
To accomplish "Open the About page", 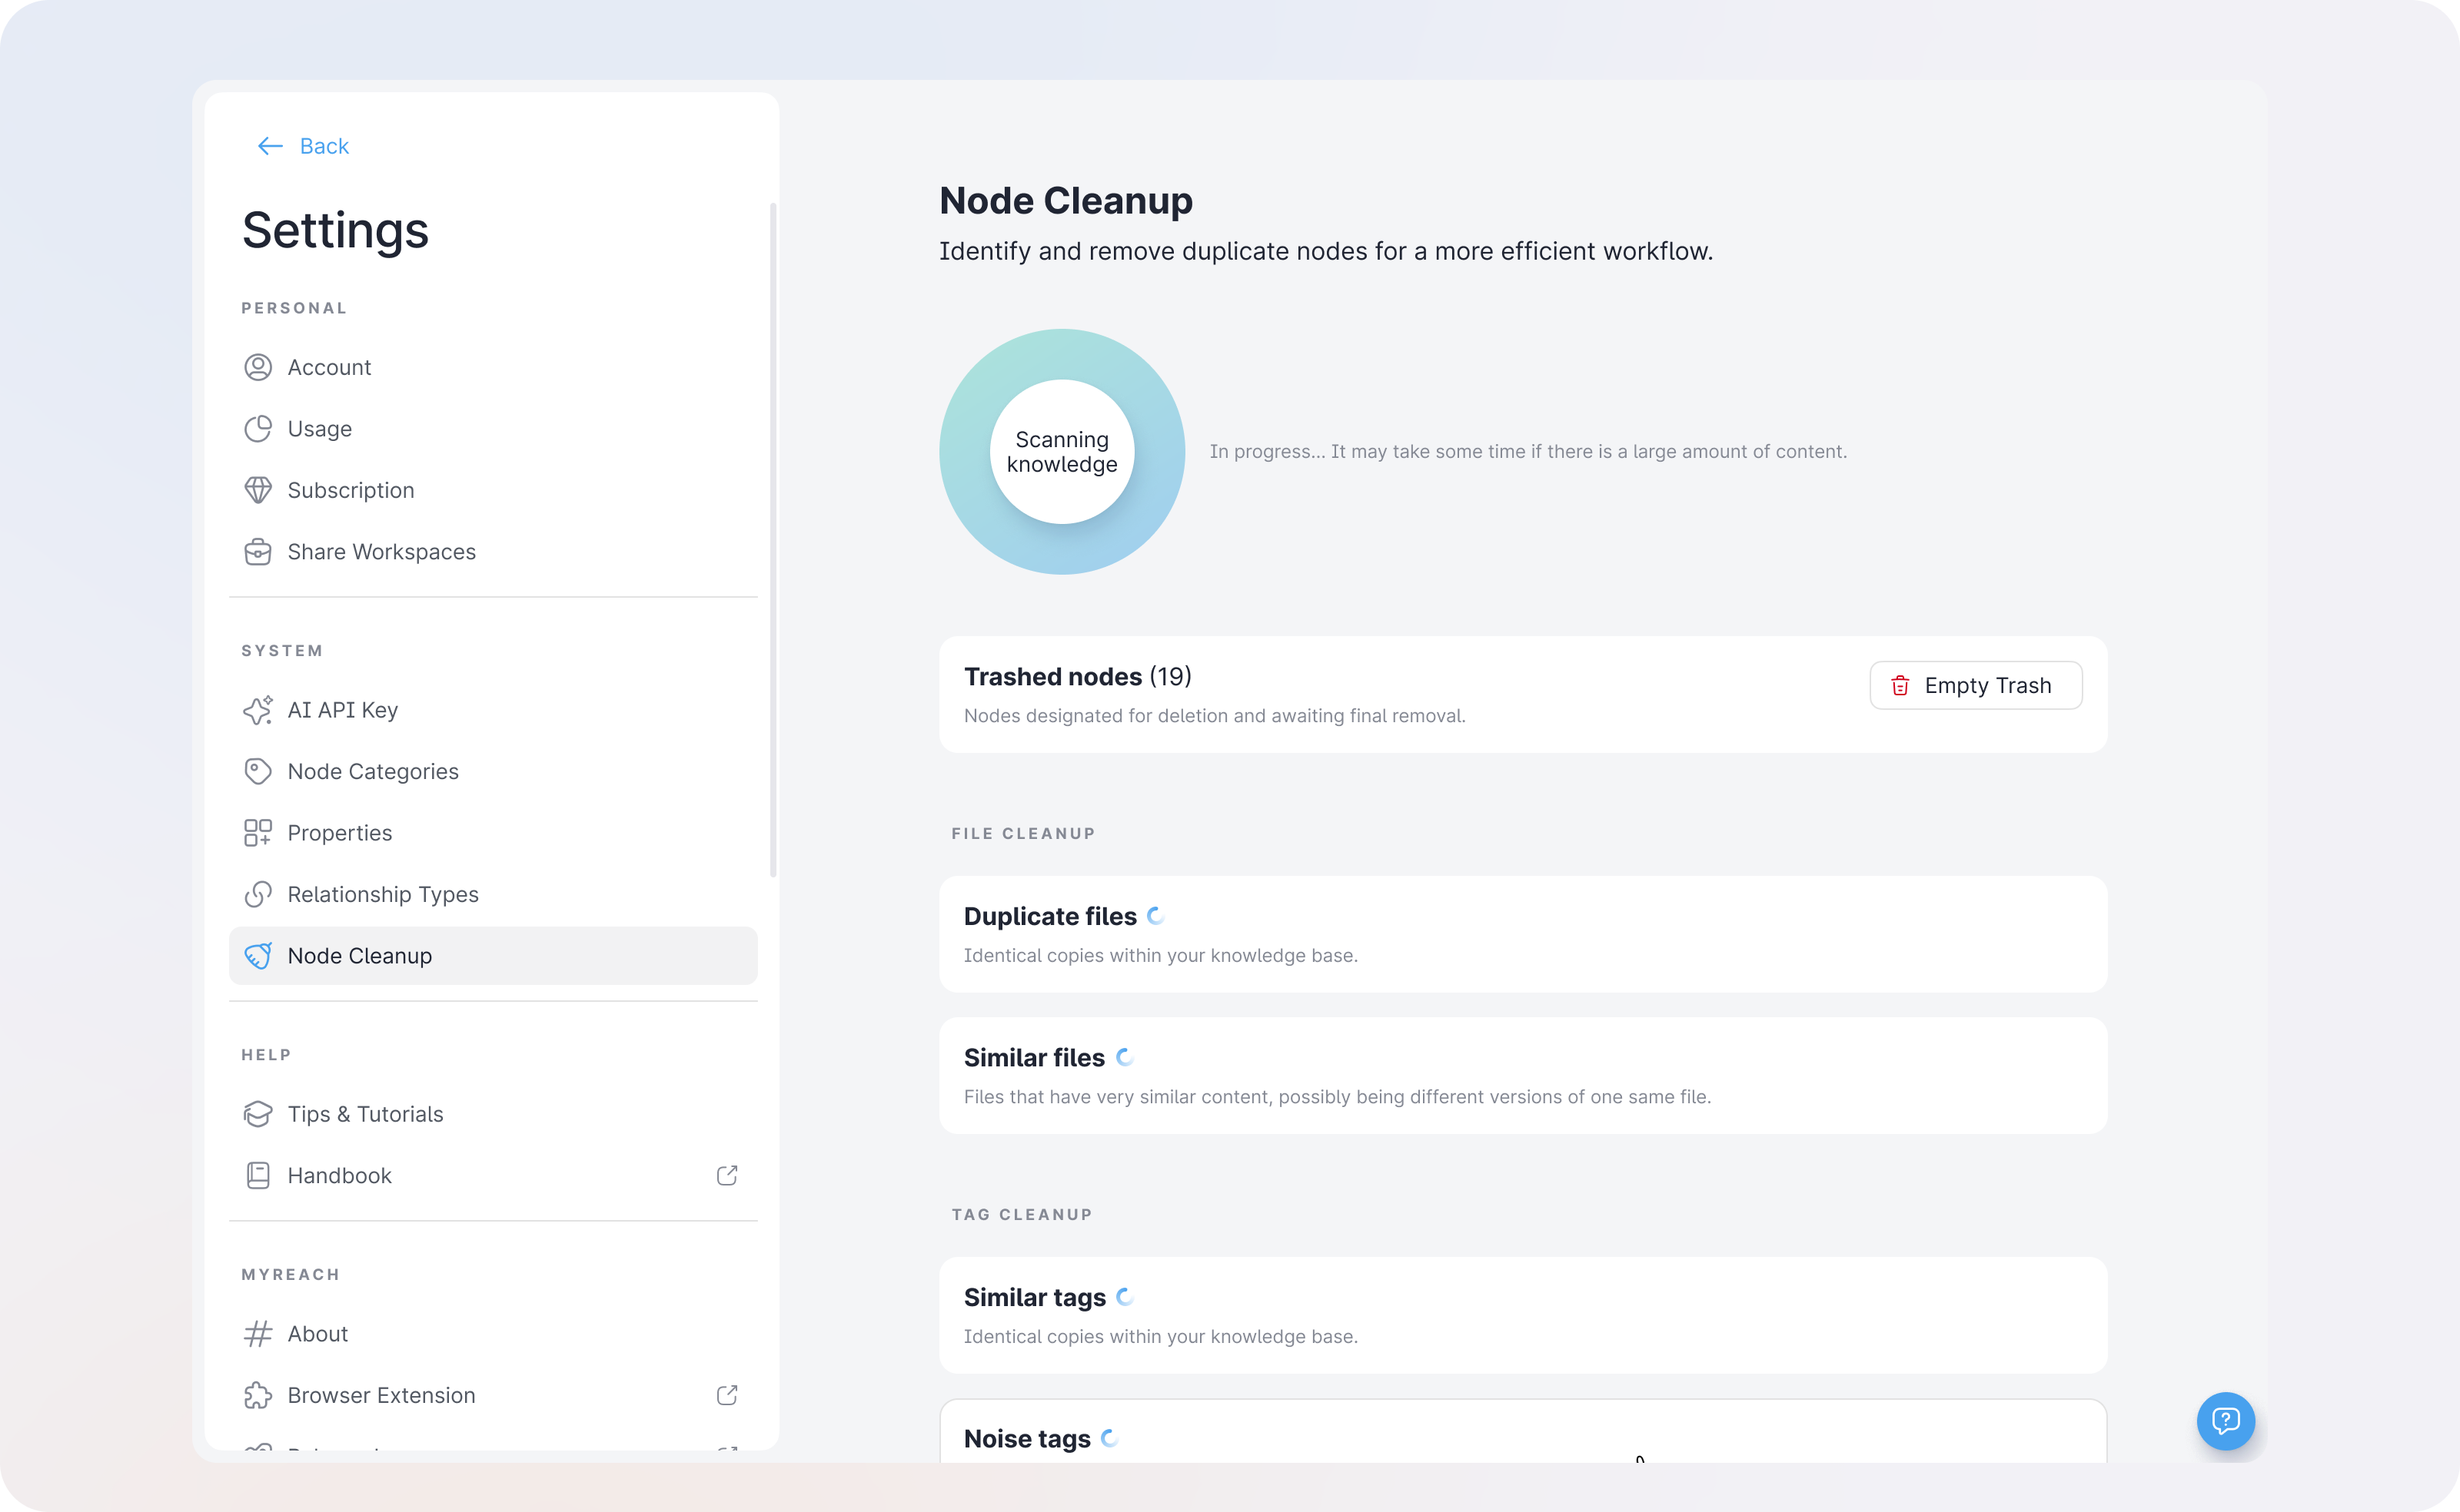I will click(x=494, y=1334).
